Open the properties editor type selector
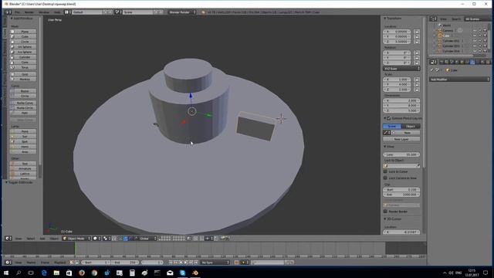Screen dimensions: 494x278 point(434,62)
